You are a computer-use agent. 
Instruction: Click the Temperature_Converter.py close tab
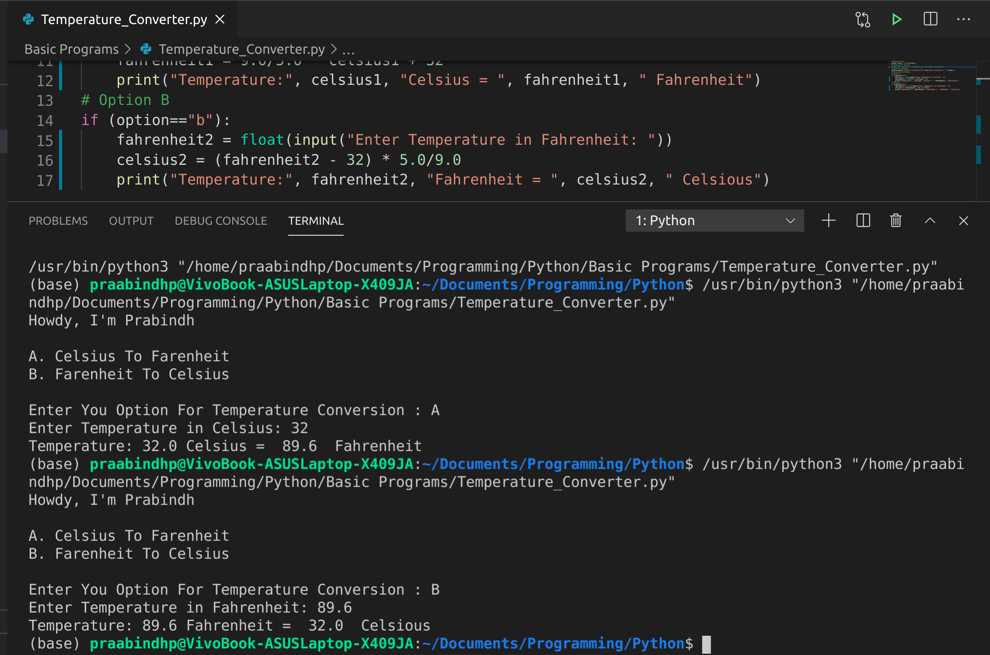223,19
